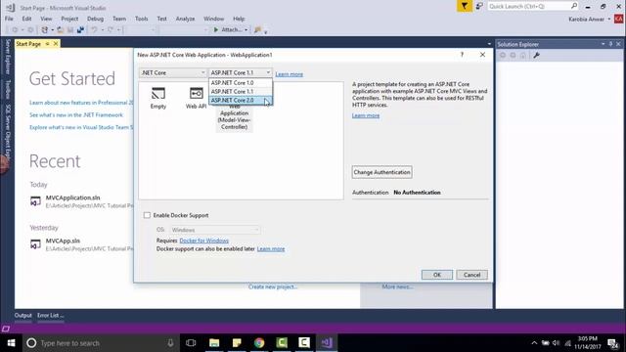Viewport: 626px width, 352px height.
Task: Open the Action Center notification icon
Action: [x=613, y=343]
